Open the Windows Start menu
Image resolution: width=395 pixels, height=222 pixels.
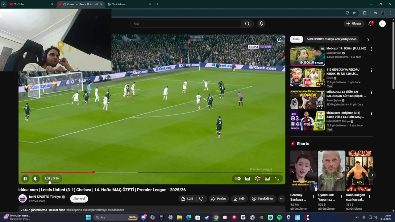point(88,217)
